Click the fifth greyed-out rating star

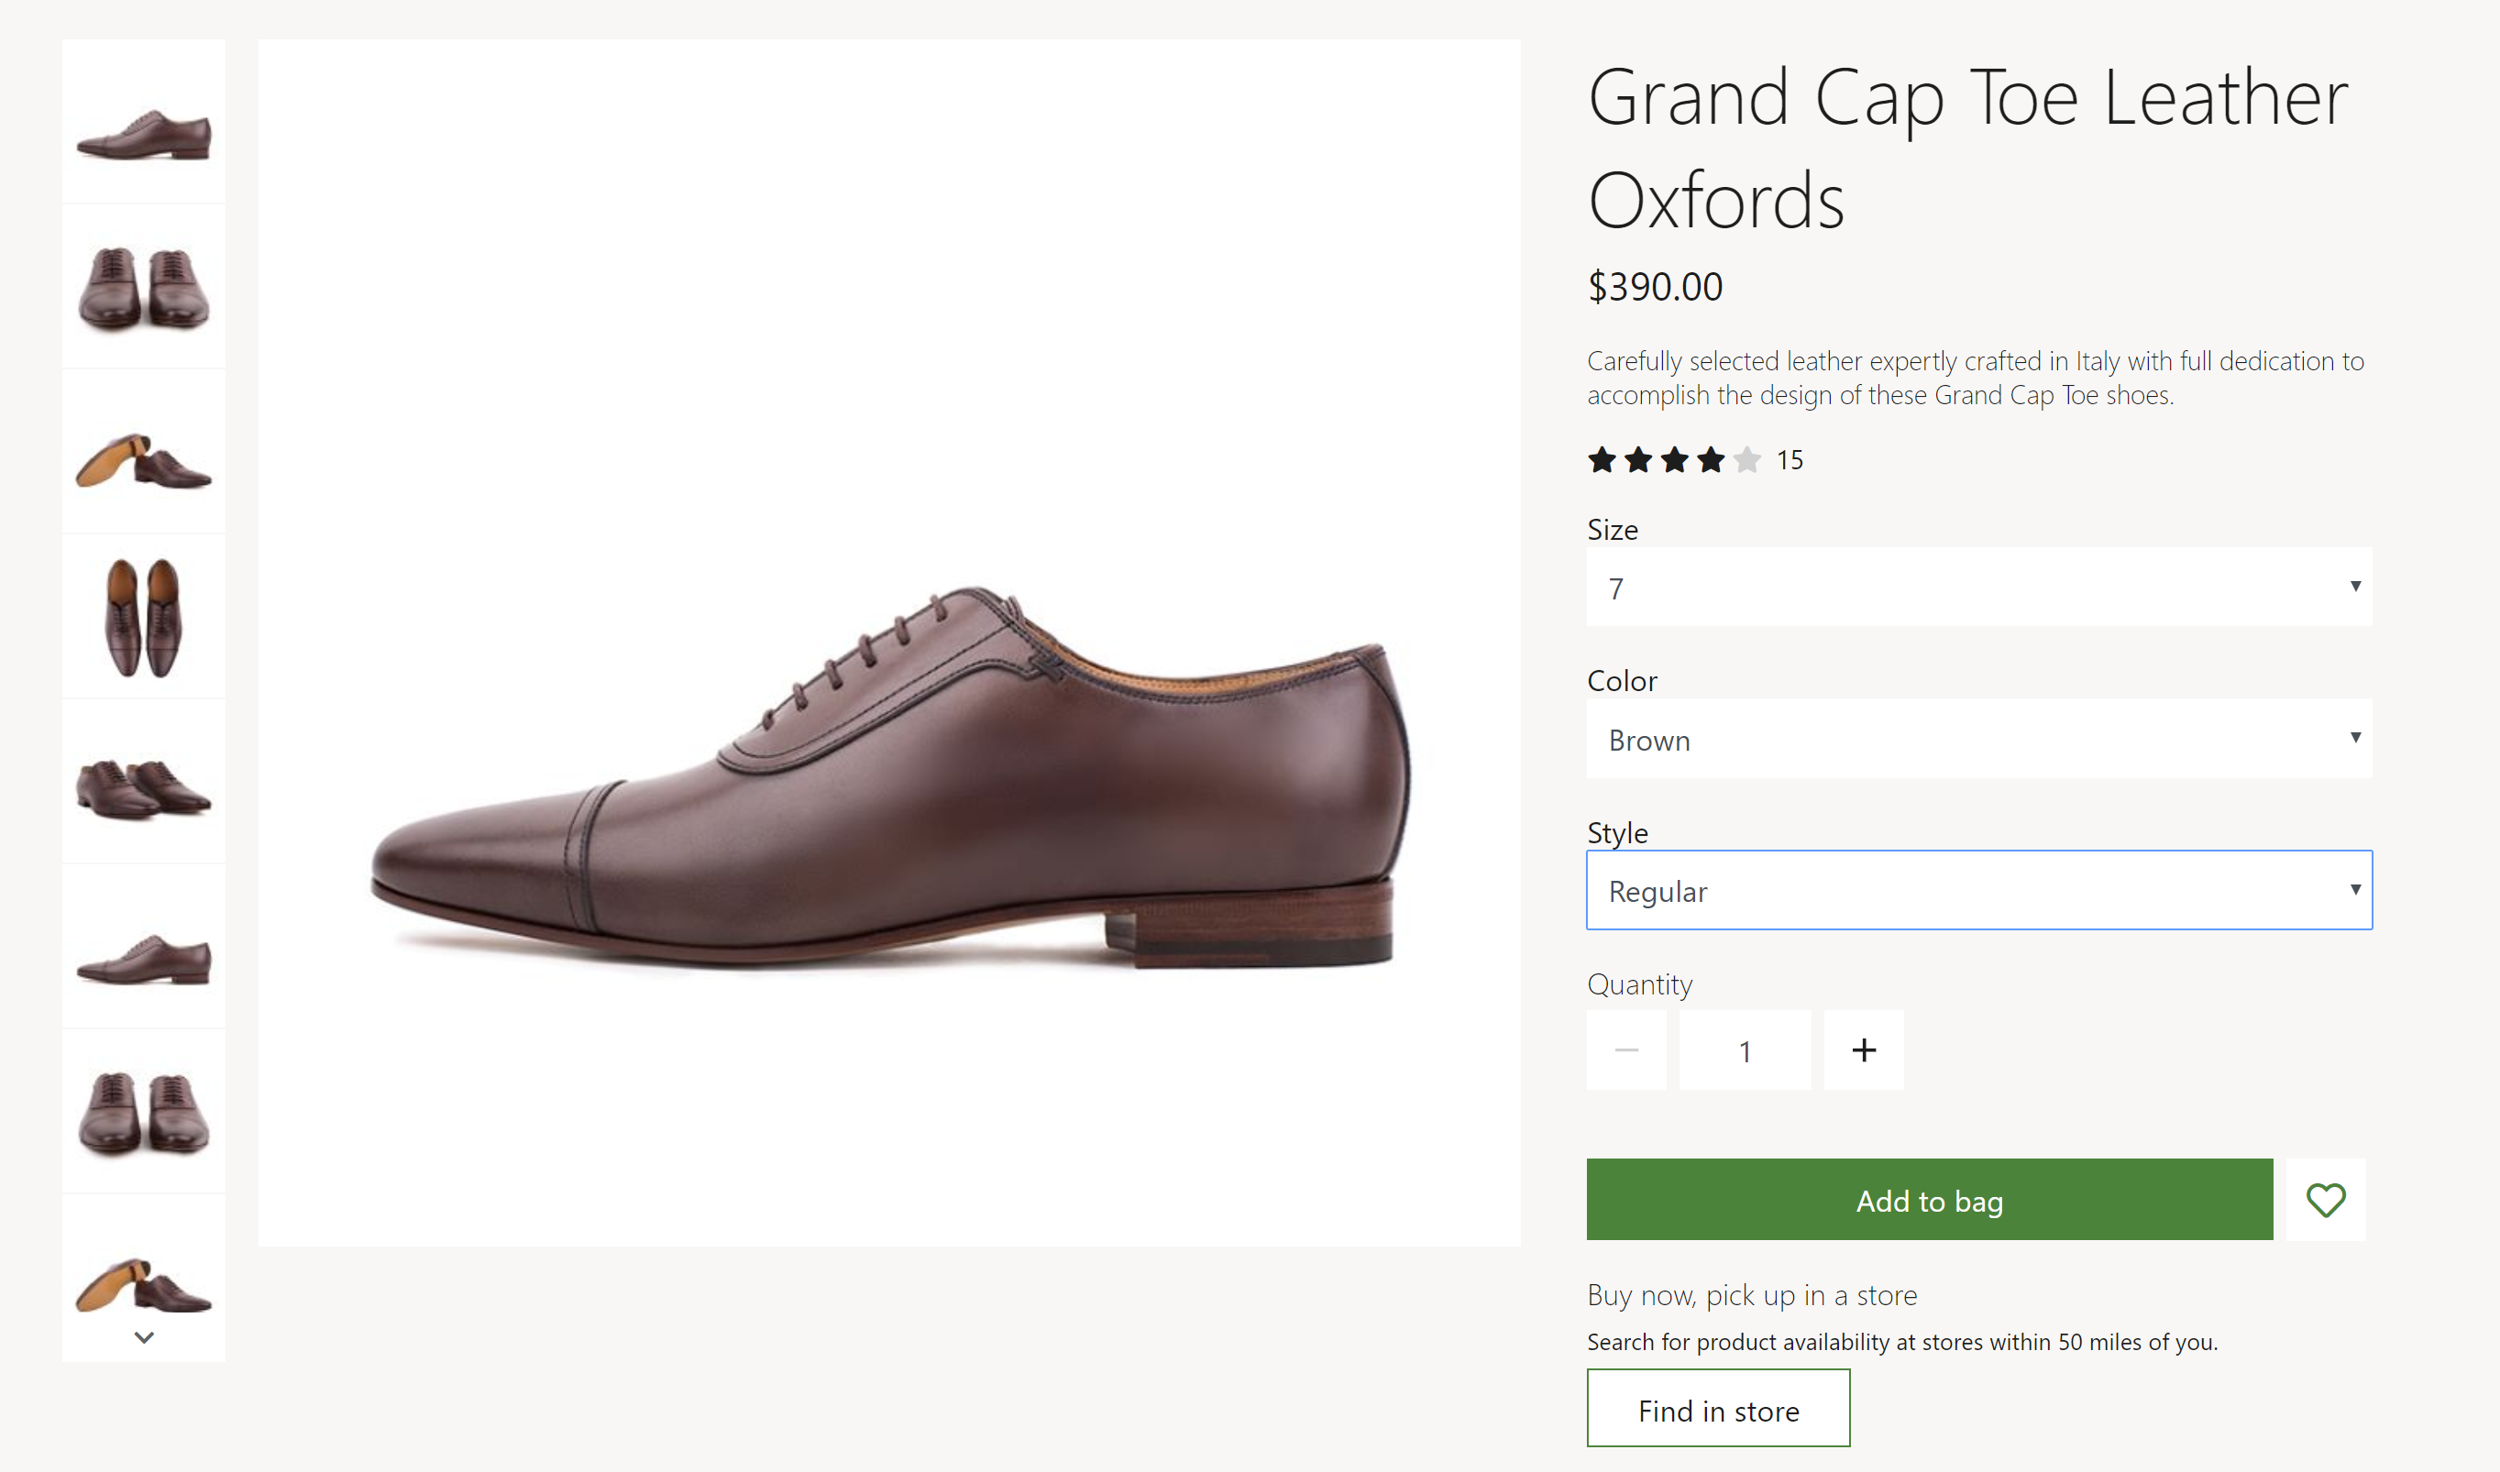1747,459
